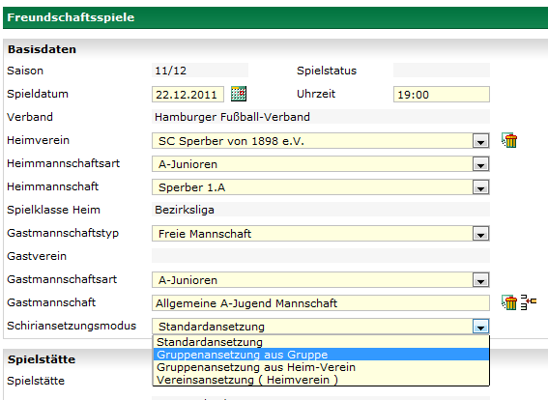Expand the Gastmannschaftstyp Freie Mannschaft dropdown

point(481,234)
